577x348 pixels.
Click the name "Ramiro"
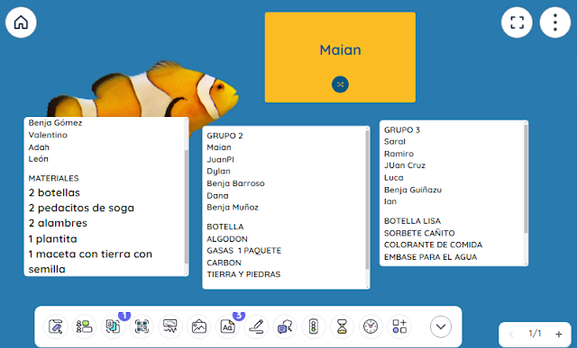point(398,154)
